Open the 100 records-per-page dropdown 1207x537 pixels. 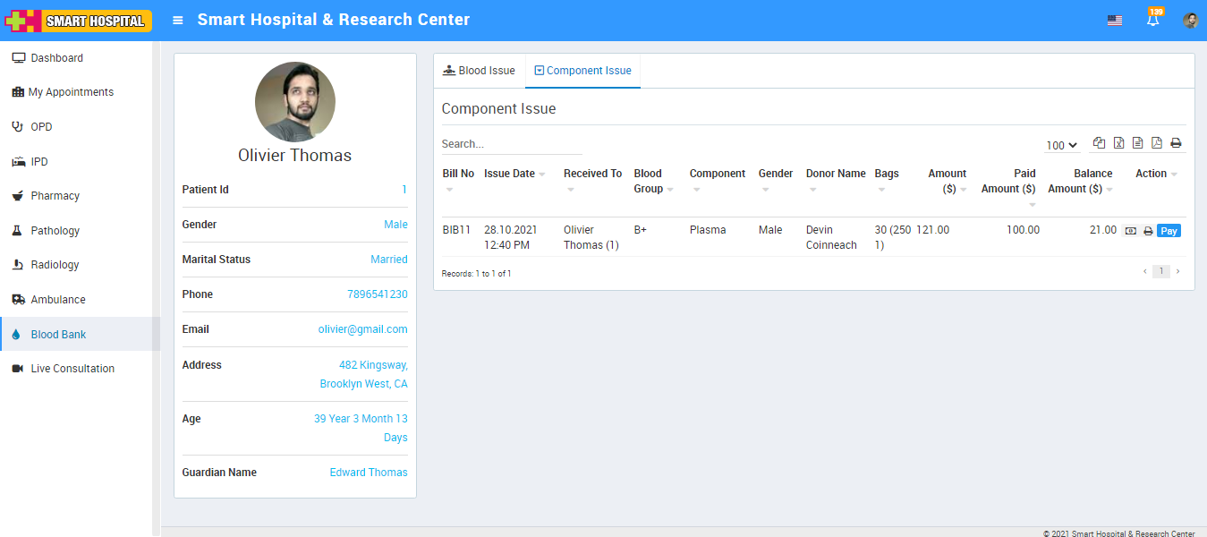tap(1061, 145)
